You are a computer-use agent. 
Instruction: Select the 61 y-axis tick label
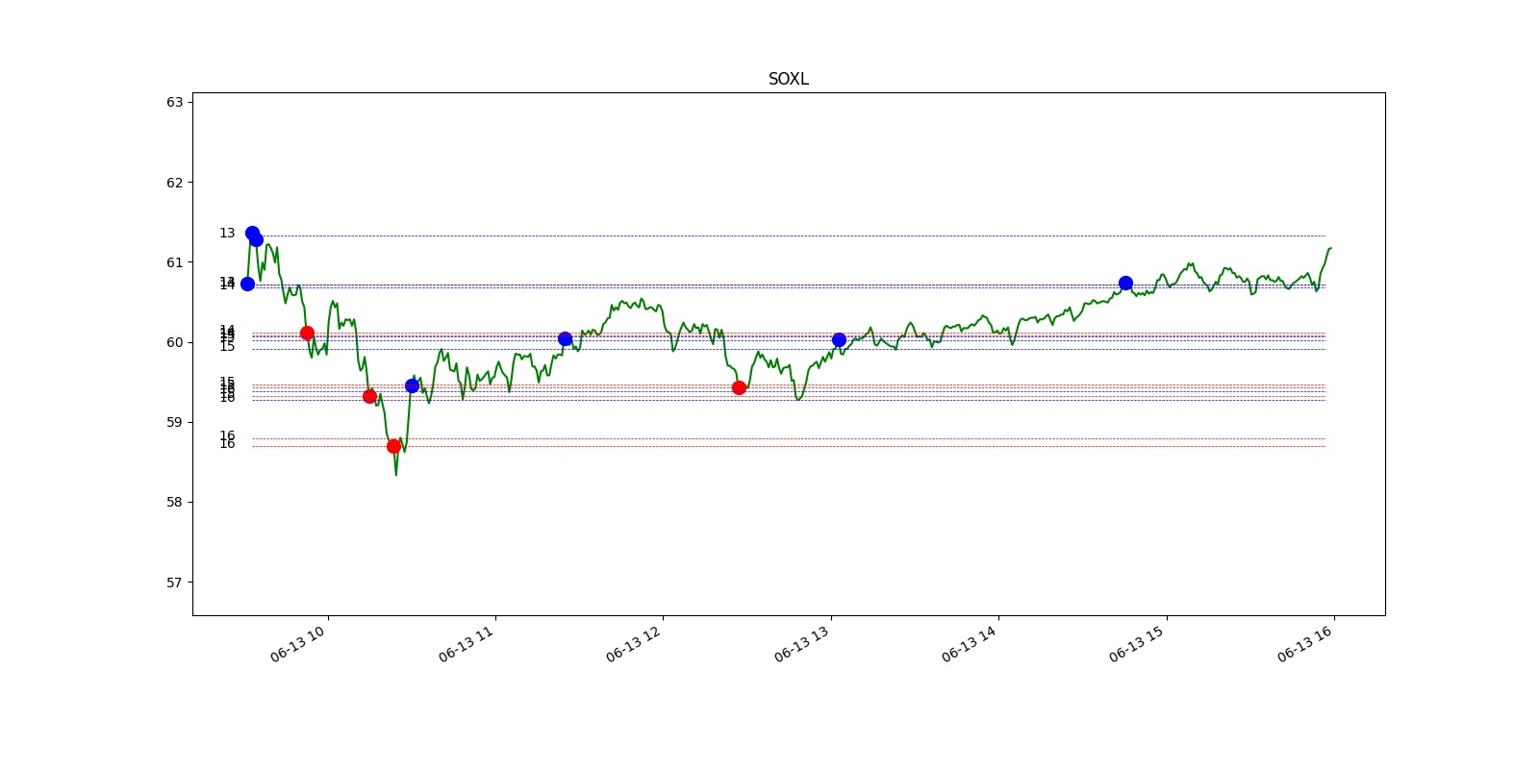point(174,262)
